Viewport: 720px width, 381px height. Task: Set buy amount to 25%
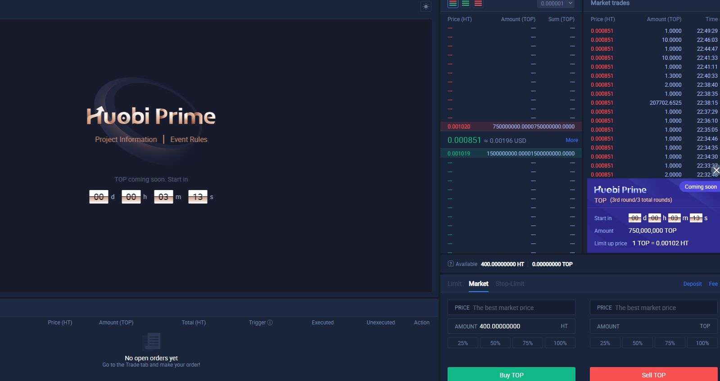tap(463, 343)
